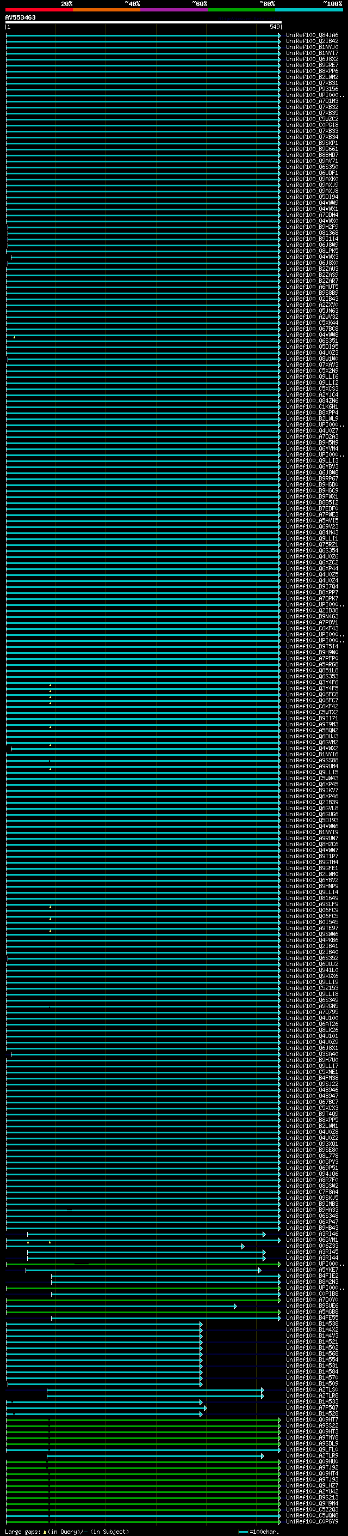348x1536 pixels.
Task: Select hit label UniRef100_A5BQN2
Action: [x=312, y=731]
